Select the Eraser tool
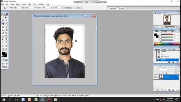 point(3,33)
